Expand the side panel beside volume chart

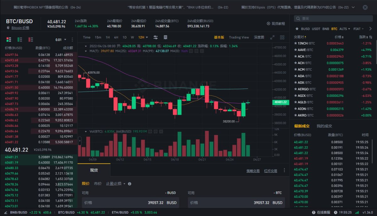click(79, 141)
